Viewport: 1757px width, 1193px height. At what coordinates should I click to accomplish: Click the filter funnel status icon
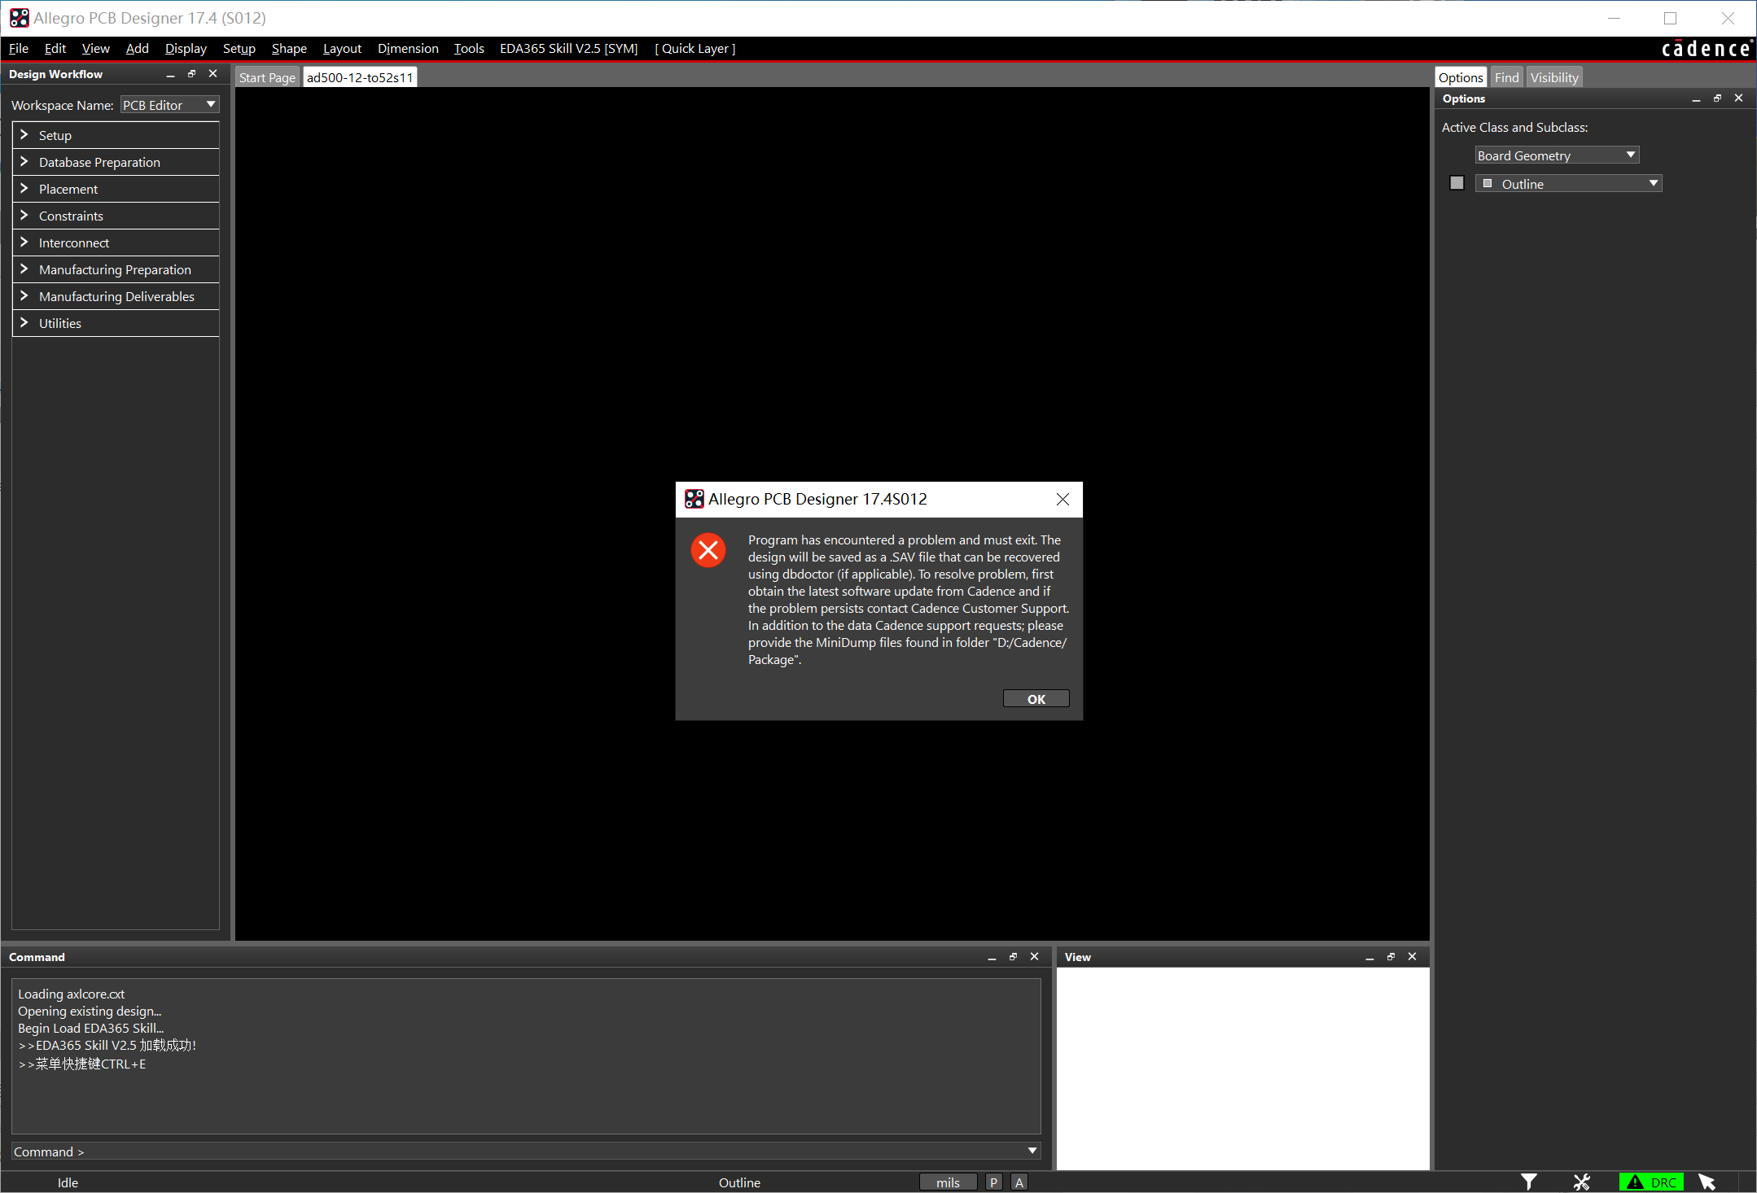coord(1528,1182)
